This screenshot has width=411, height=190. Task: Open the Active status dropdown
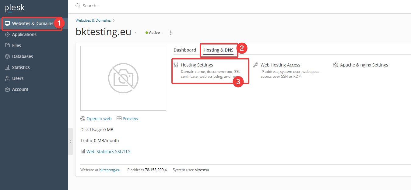pos(155,33)
